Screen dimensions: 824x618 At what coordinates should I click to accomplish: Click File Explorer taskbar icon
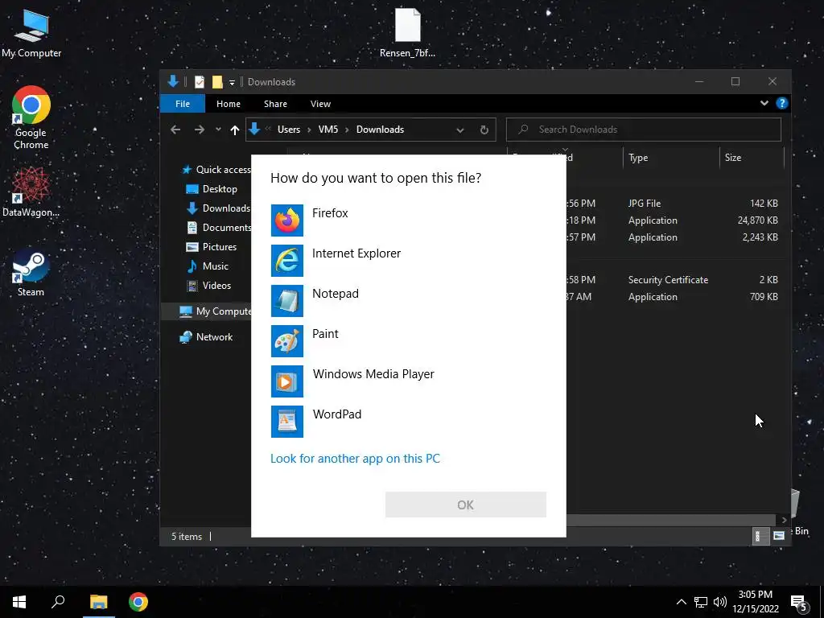pyautogui.click(x=98, y=602)
